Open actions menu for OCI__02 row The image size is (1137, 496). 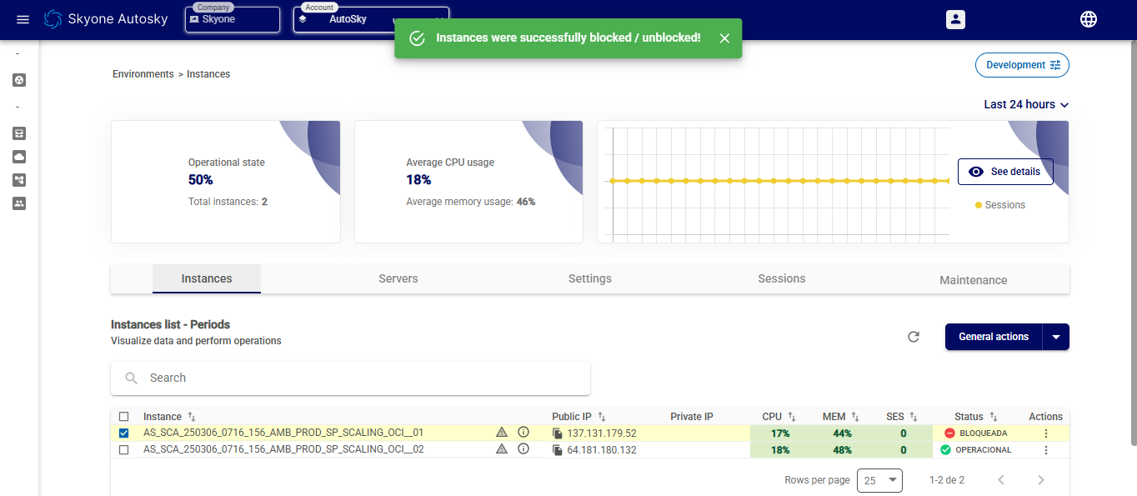[1045, 450]
